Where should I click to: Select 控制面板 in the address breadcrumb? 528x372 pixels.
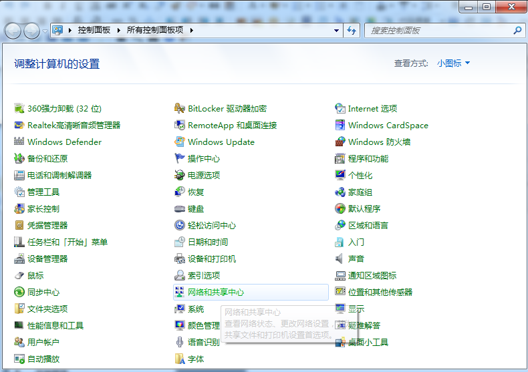click(x=94, y=31)
